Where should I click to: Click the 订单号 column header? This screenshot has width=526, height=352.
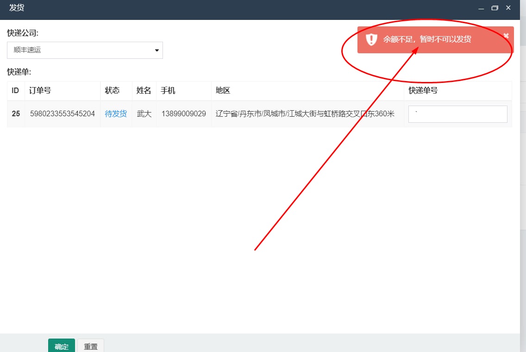pos(40,91)
